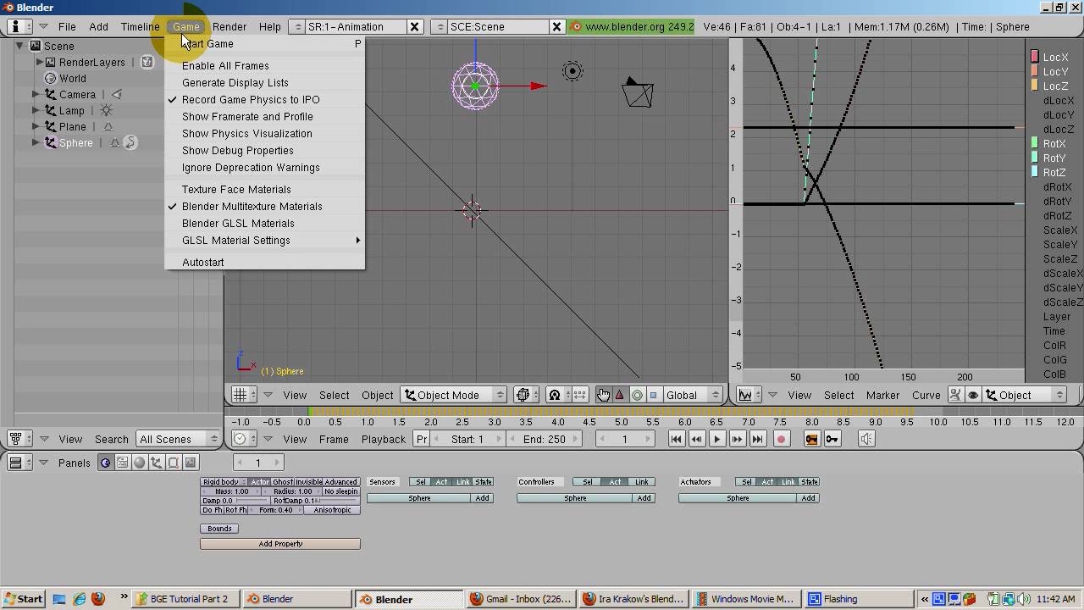The width and height of the screenshot is (1084, 610).
Task: Click Add next to the Sensors Sphere
Action: coord(483,498)
